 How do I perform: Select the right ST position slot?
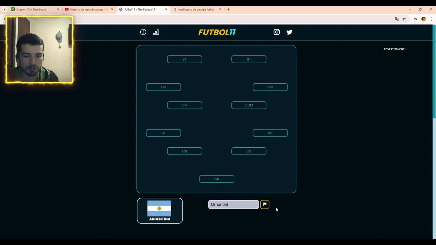[x=249, y=59]
